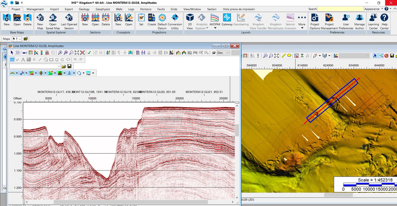The width and height of the screenshot is (397, 206).
Task: Select the zoom-in magnifier on the seismic toolbar
Action: coord(60,52)
